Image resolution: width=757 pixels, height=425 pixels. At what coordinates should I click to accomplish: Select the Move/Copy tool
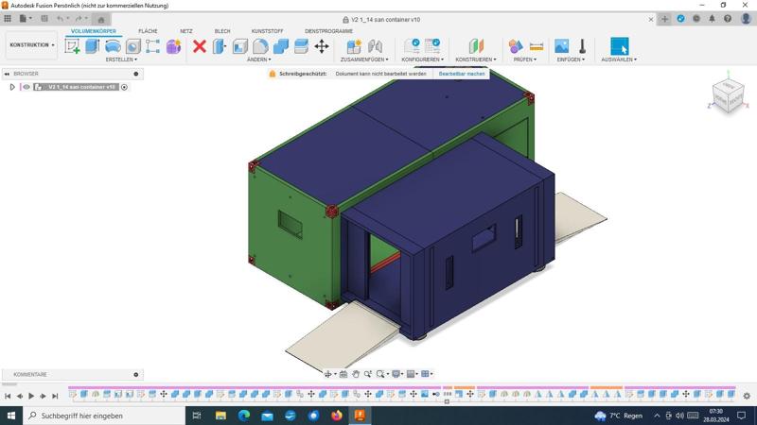coord(322,46)
